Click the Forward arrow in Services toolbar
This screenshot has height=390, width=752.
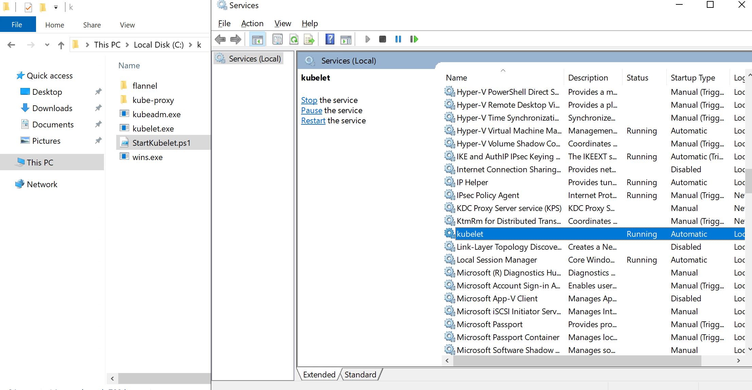coord(236,39)
